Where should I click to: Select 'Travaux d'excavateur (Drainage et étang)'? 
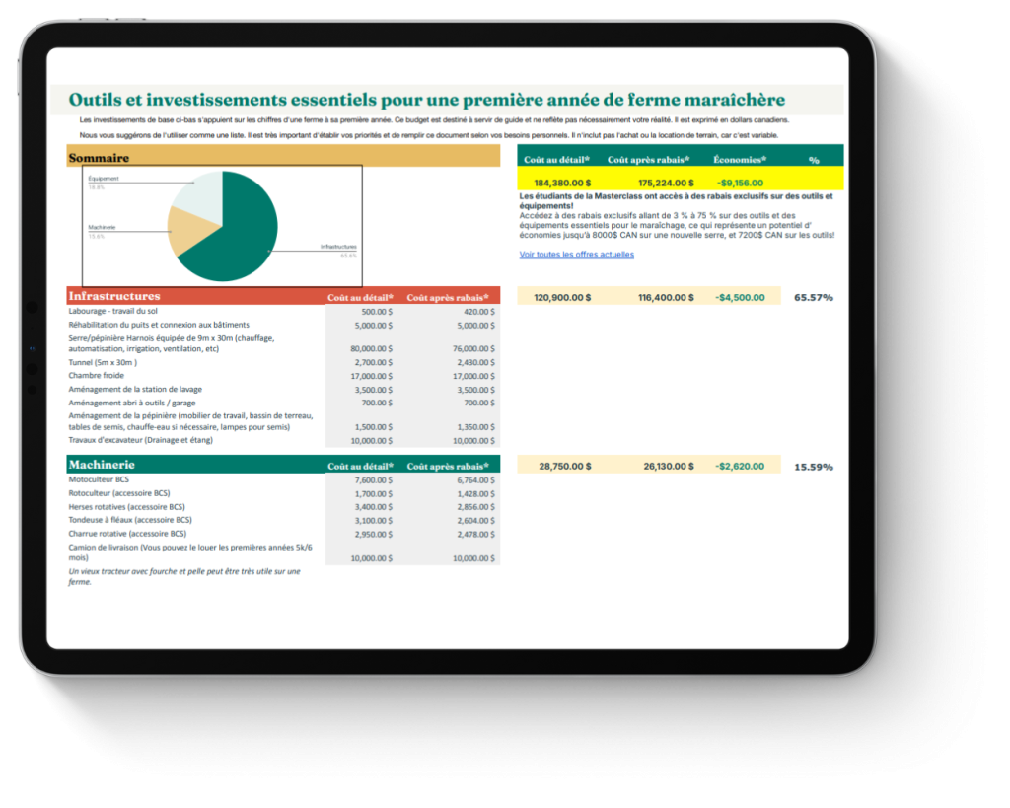pos(140,440)
